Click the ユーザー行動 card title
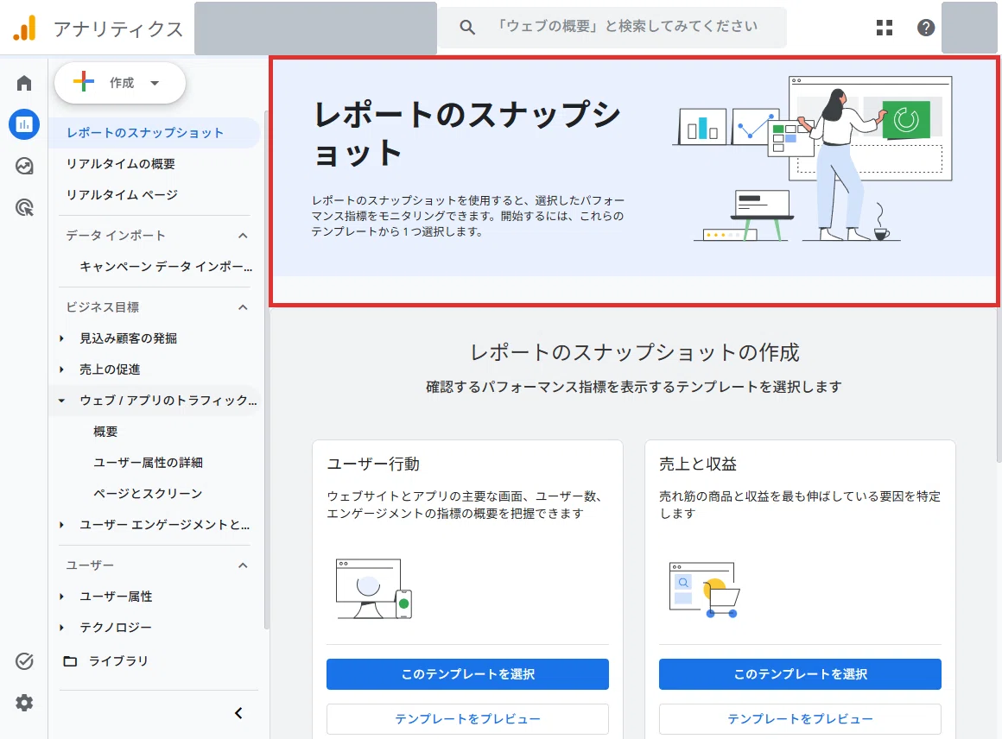Screen dimensions: 1002x739 [x=373, y=464]
